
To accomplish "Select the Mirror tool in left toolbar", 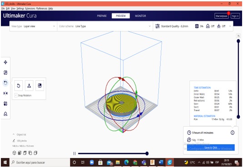I will (5, 93).
